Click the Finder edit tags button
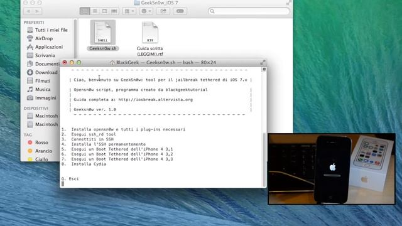402x226 pixels. point(180,11)
